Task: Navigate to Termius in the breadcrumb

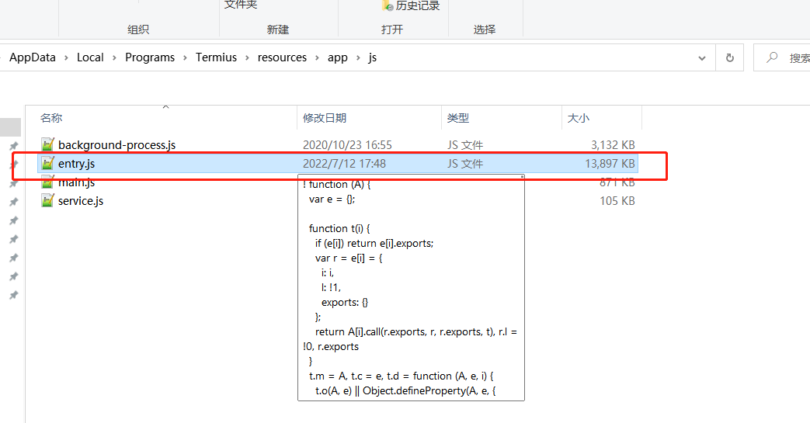Action: pos(216,57)
